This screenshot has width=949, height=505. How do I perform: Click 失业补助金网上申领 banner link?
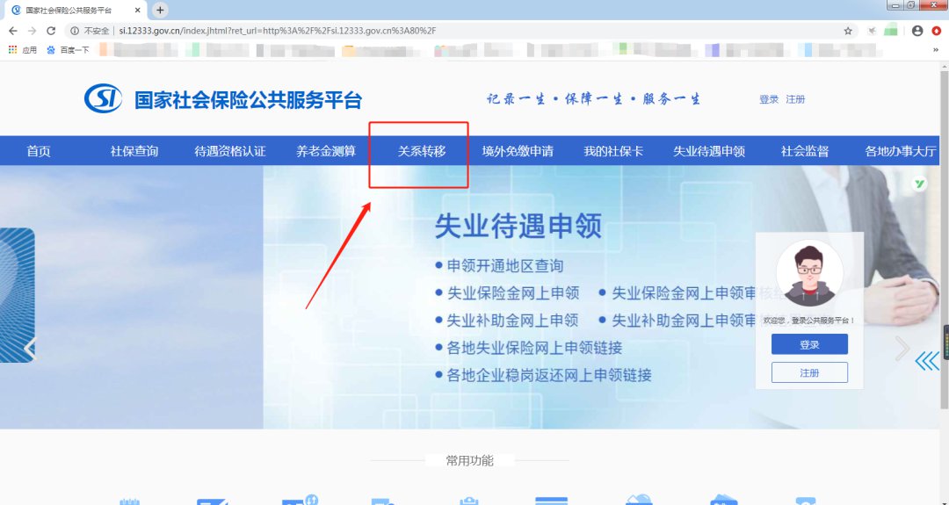point(512,321)
